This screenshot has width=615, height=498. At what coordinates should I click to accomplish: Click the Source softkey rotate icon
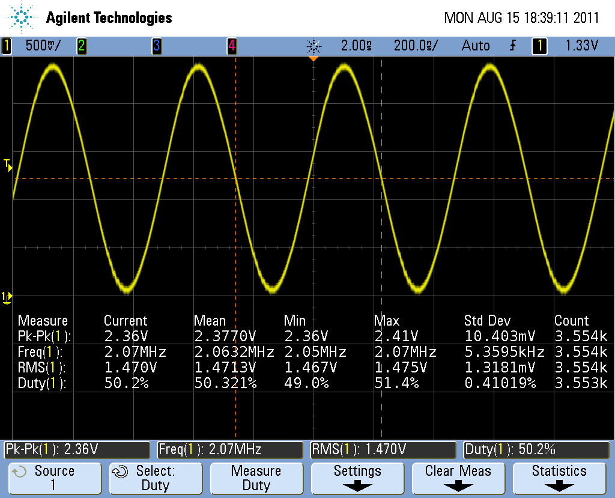coord(19,472)
